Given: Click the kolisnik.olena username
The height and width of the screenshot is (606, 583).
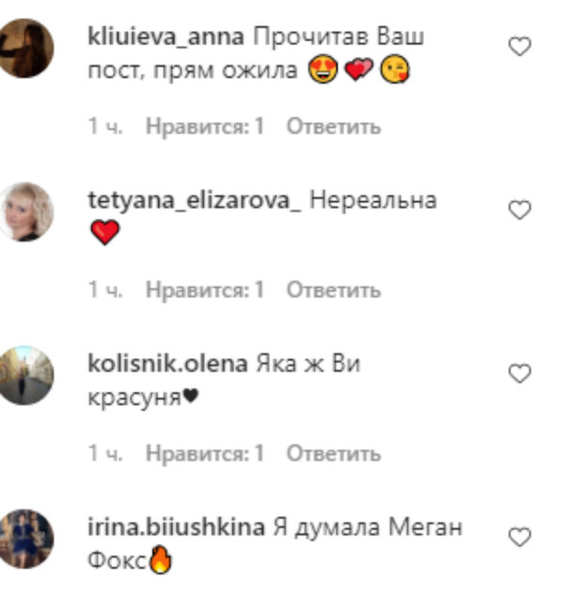Looking at the screenshot, I should pos(167,364).
